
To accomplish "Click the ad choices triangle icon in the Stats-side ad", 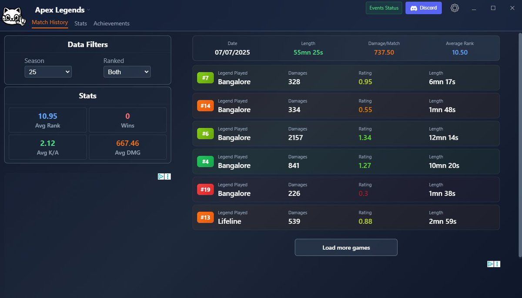I will pos(161,176).
